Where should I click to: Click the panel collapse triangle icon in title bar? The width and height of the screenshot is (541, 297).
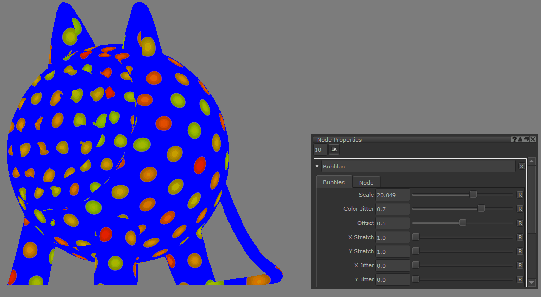point(520,140)
